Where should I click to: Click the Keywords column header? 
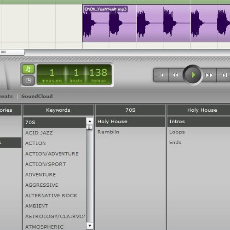pyautogui.click(x=58, y=110)
